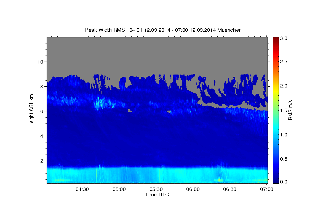Click the 05:00 time tick label

(x=119, y=189)
